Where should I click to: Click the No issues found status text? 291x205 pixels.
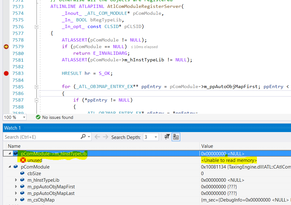pos(58,117)
